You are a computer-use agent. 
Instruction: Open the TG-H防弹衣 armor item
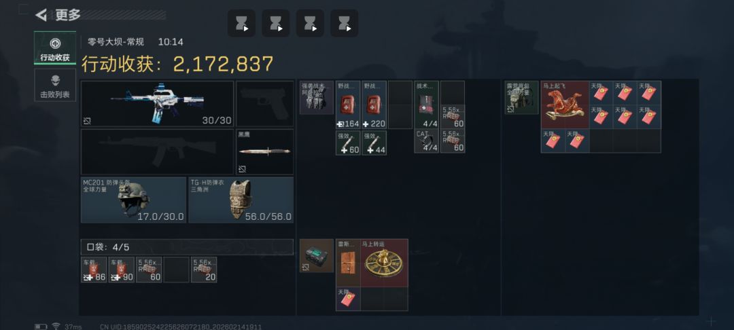pos(241,200)
